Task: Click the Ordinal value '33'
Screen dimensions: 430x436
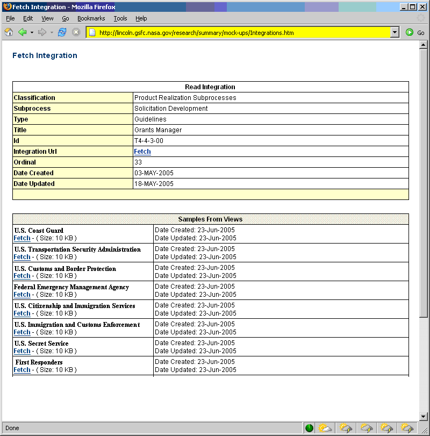Action: [x=138, y=162]
